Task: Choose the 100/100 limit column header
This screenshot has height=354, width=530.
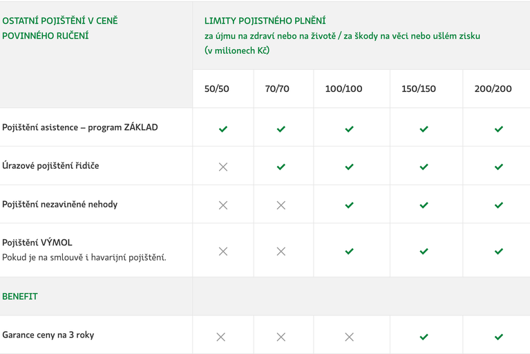Action: [x=343, y=88]
